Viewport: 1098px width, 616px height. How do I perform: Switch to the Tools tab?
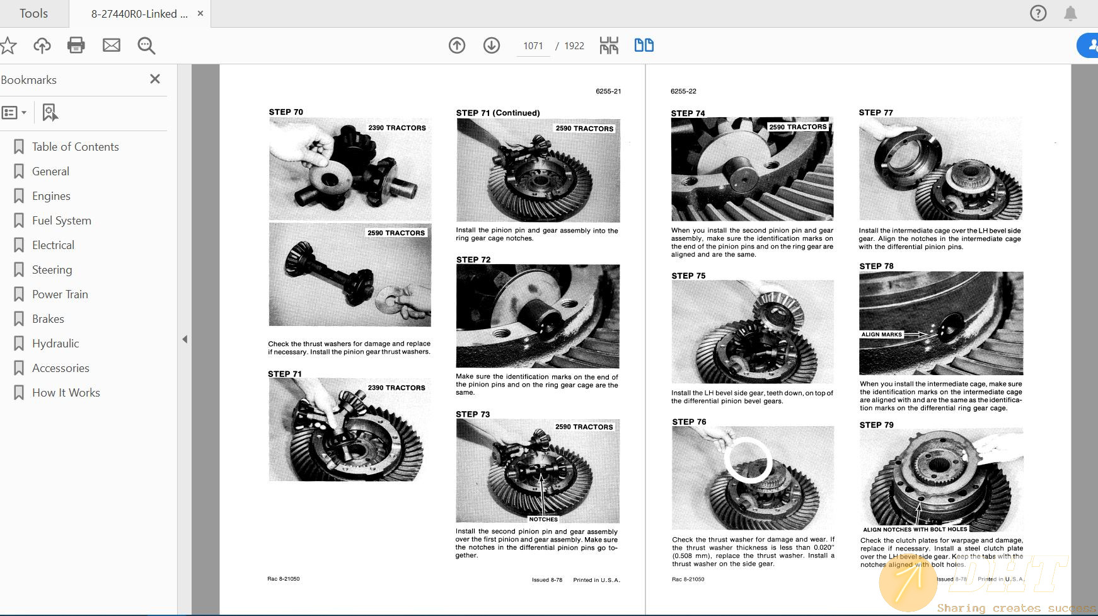click(33, 13)
